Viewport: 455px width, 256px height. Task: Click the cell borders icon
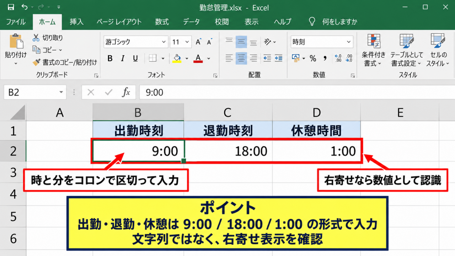click(x=152, y=58)
